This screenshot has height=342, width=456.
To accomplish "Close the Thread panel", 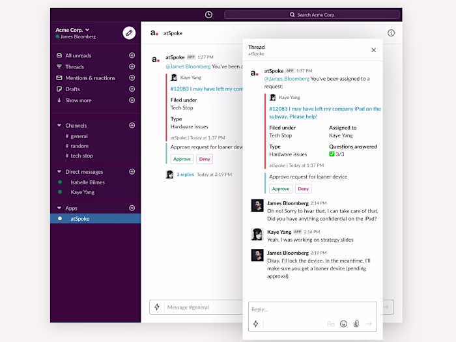I will [374, 50].
